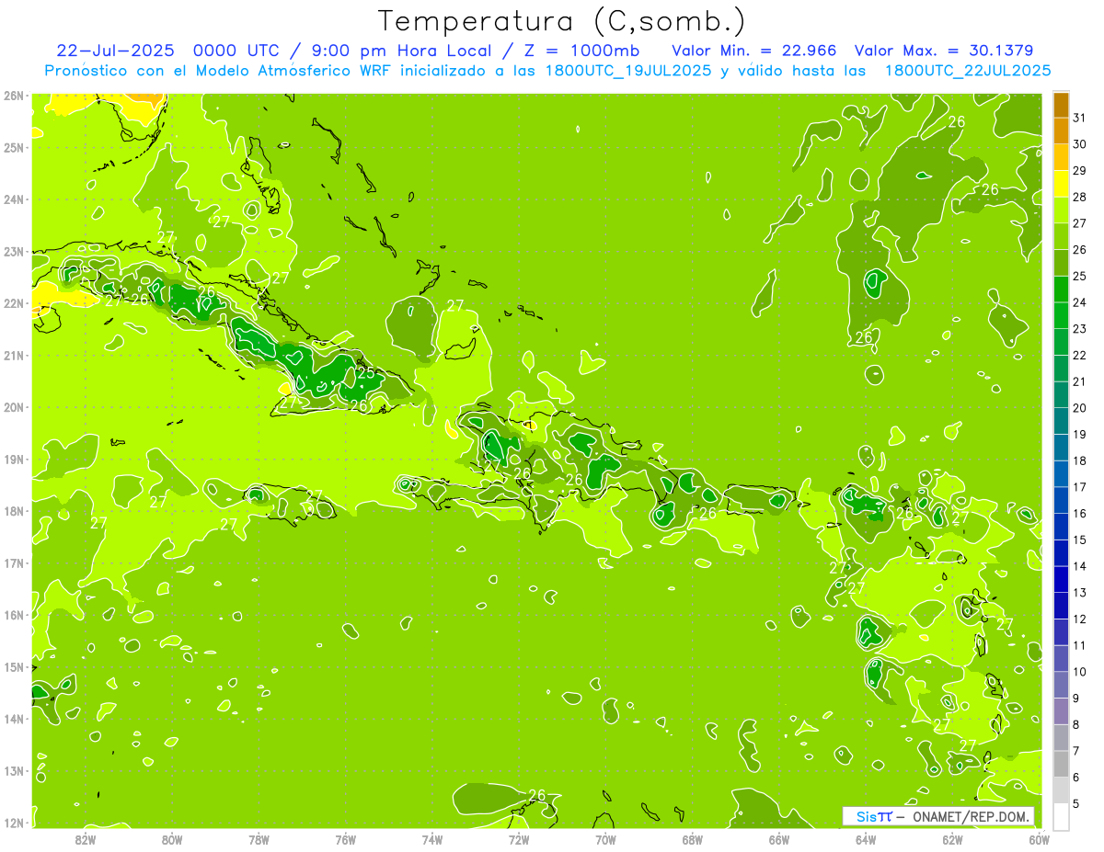Click the title 'Temperatura (C,somb.)'
The image size is (1104, 852).
tap(562, 21)
